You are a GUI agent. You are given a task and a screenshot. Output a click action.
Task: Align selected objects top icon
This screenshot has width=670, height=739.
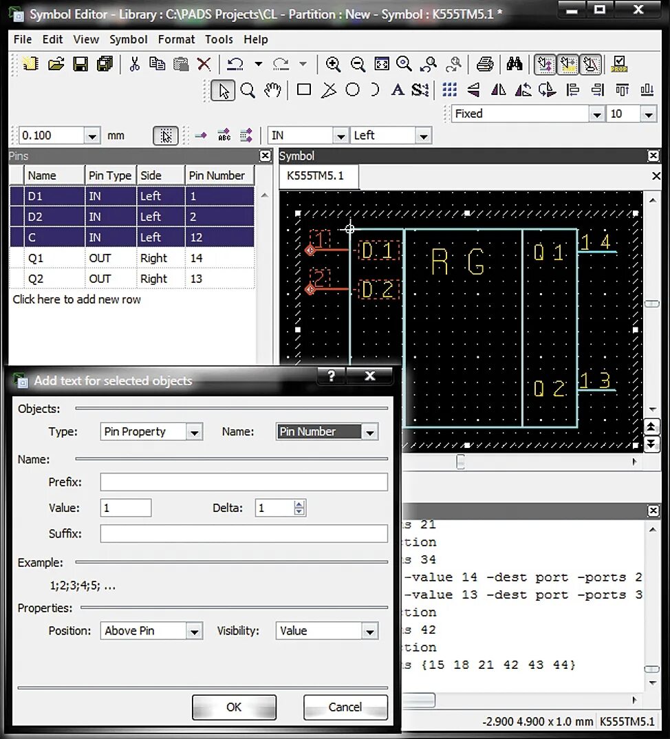click(622, 89)
